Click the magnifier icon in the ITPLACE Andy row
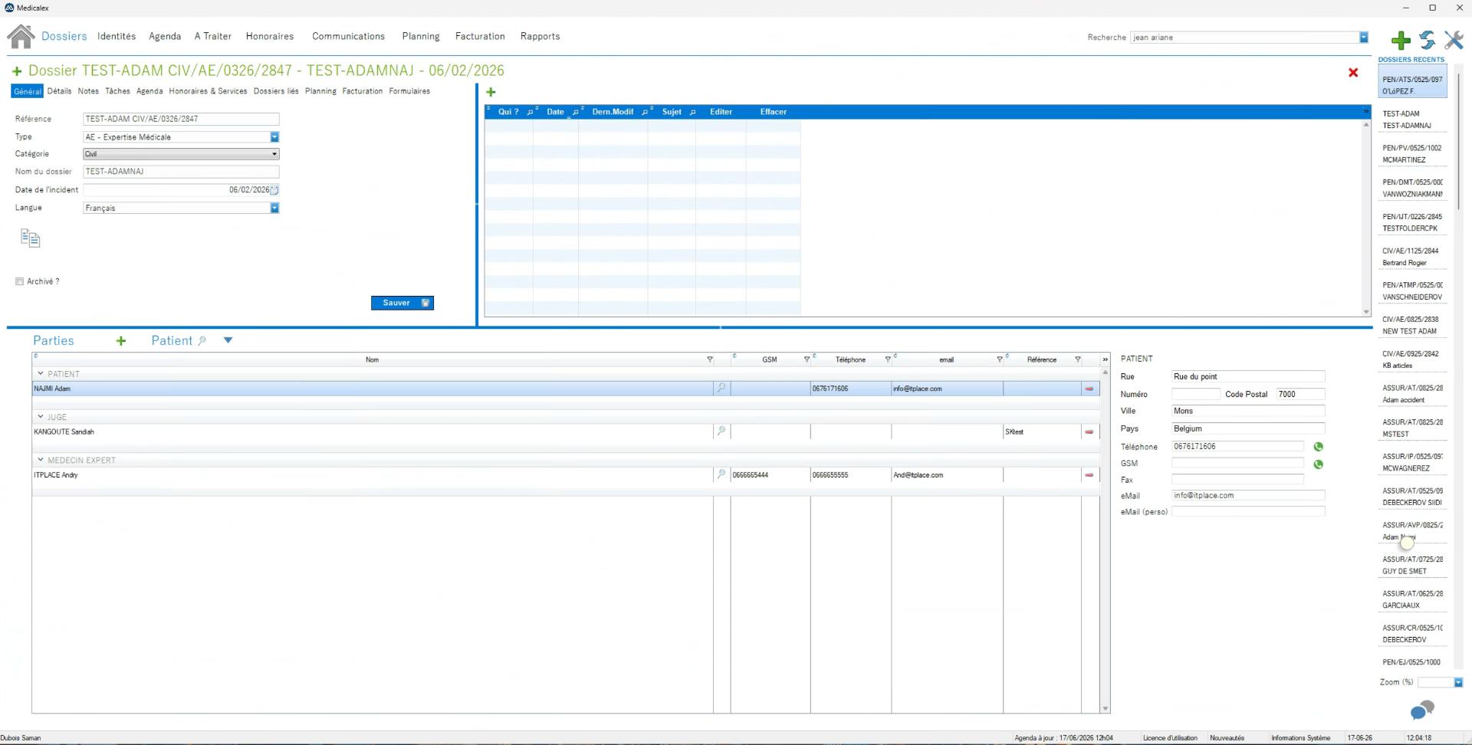The width and height of the screenshot is (1472, 745). [721, 474]
